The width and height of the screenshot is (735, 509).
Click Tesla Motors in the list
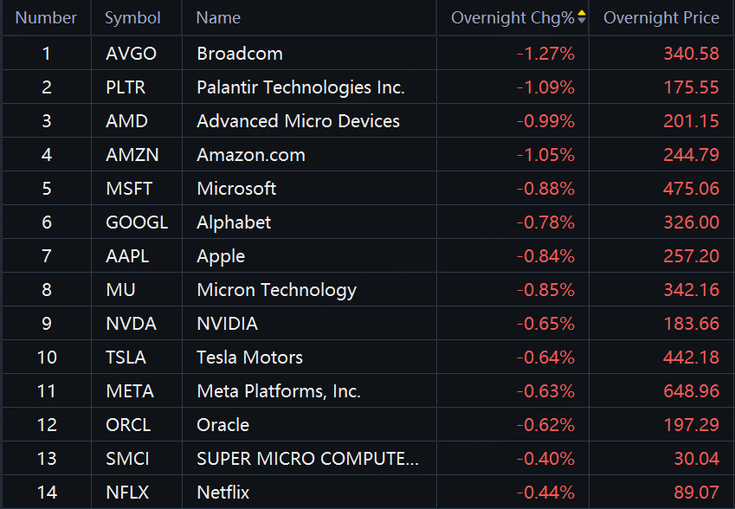(249, 358)
